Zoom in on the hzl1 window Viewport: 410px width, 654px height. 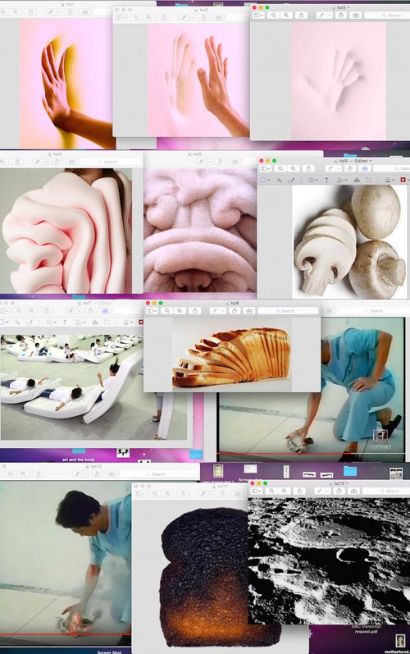click(x=16, y=12)
